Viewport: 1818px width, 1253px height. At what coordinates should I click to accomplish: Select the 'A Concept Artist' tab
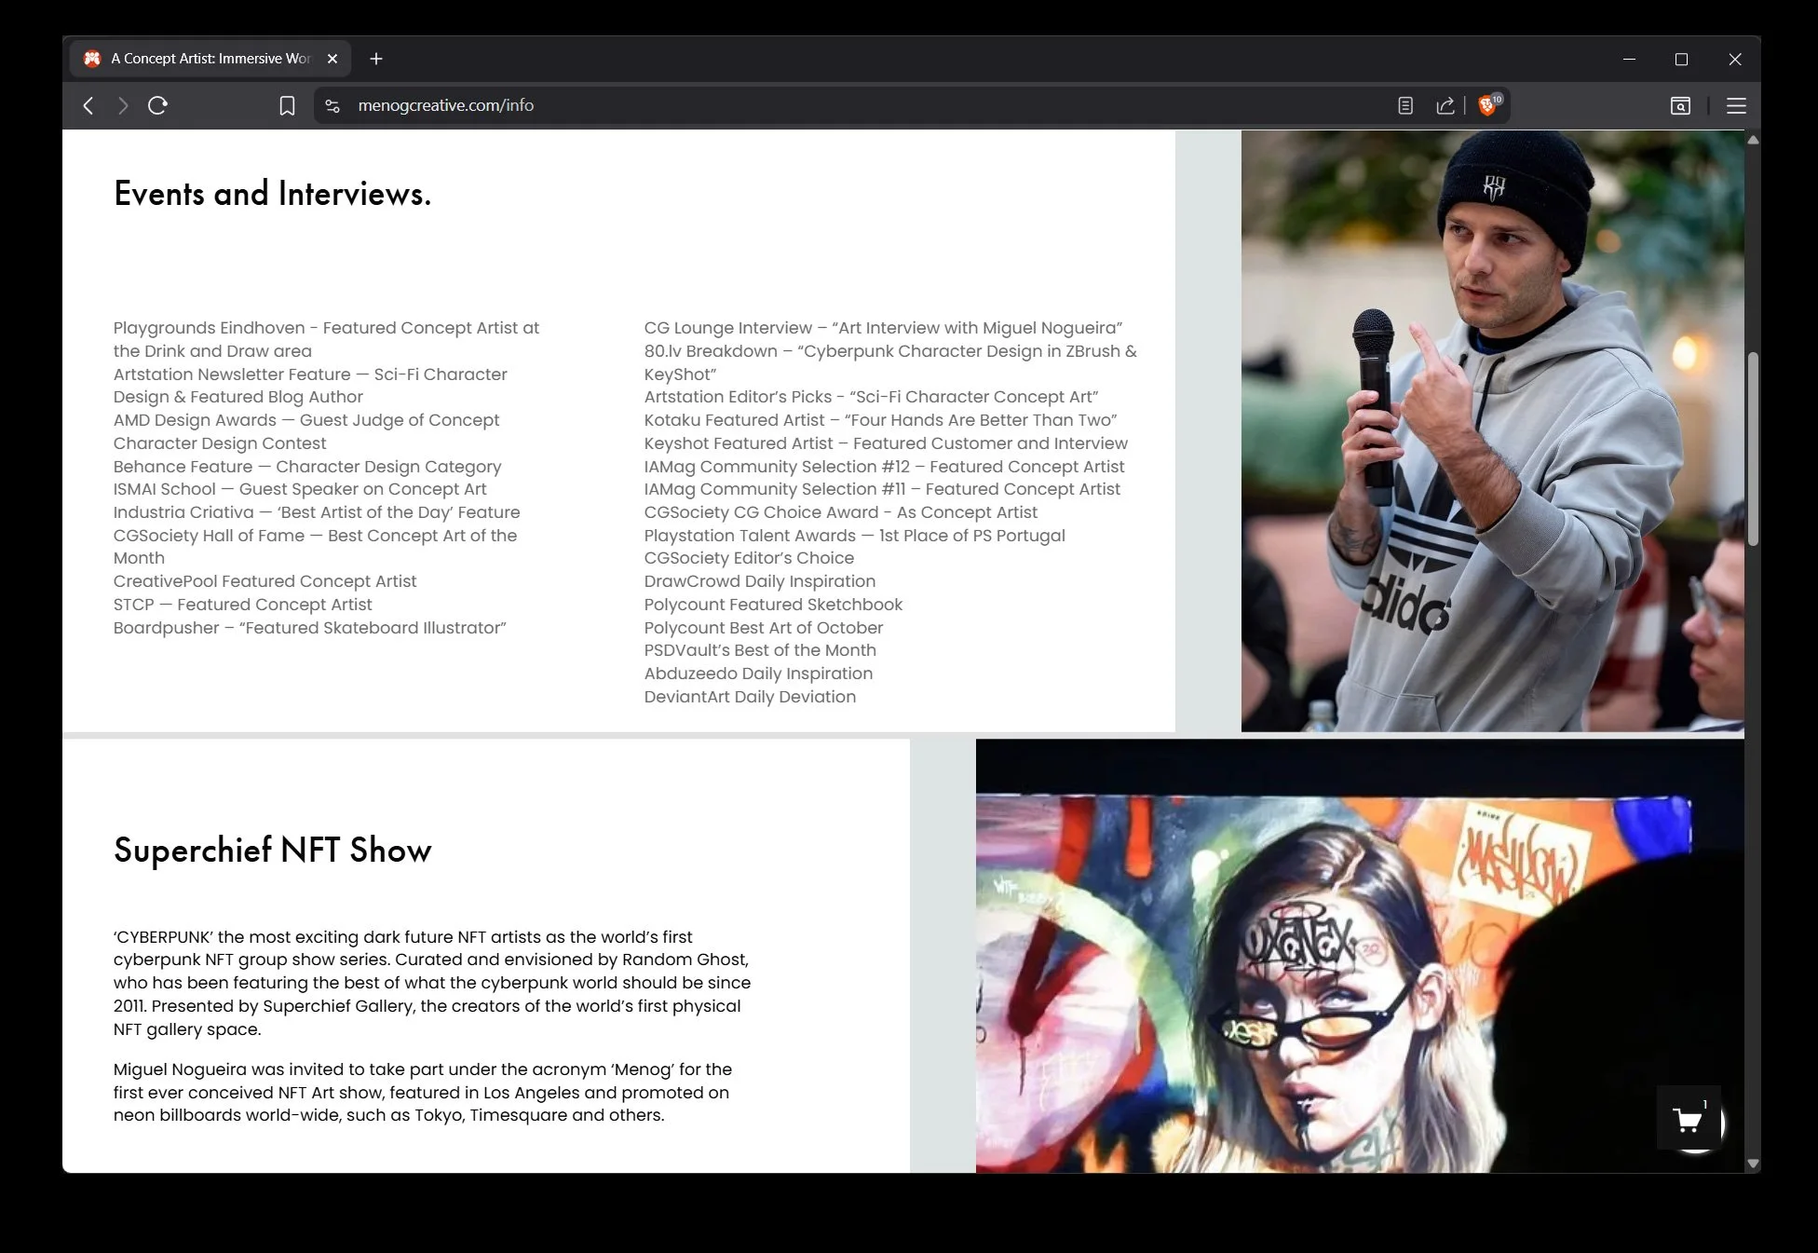(210, 59)
